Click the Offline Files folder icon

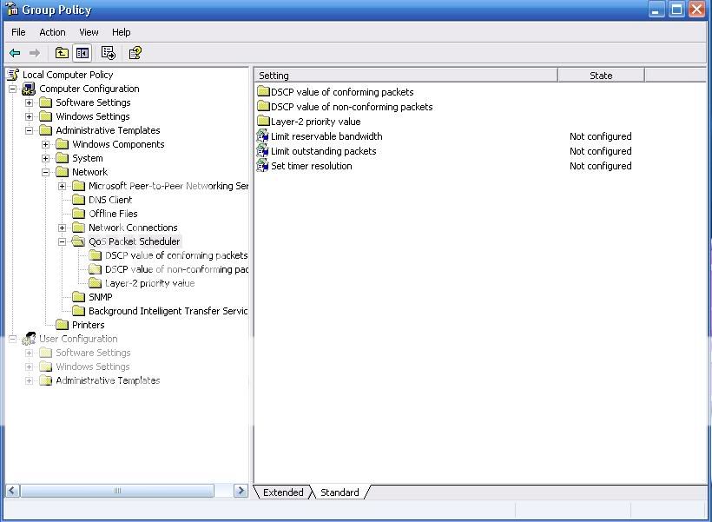[78, 214]
